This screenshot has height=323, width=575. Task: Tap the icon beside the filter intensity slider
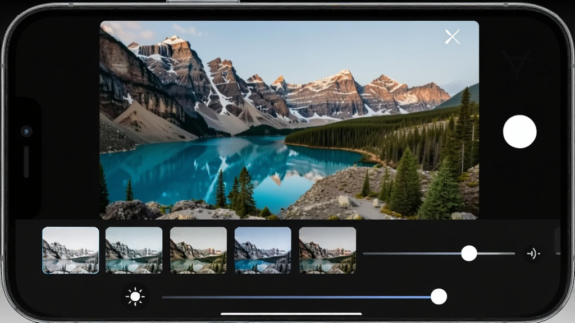point(532,253)
